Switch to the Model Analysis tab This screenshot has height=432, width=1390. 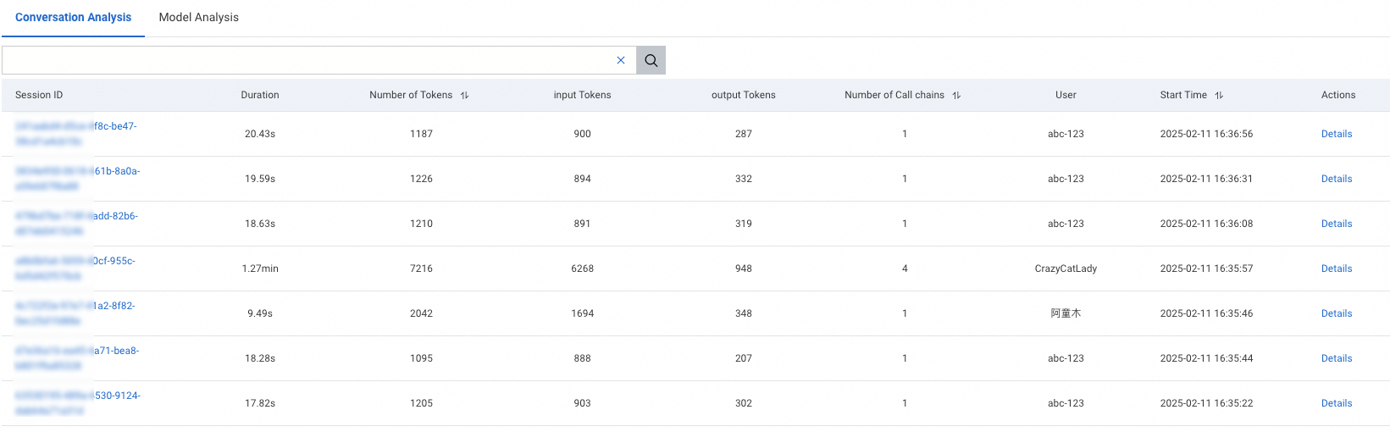tap(198, 17)
